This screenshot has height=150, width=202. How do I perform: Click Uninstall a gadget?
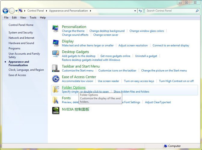(146, 56)
